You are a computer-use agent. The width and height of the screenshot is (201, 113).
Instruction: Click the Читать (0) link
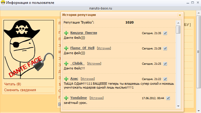pyautogui.click(x=12, y=84)
